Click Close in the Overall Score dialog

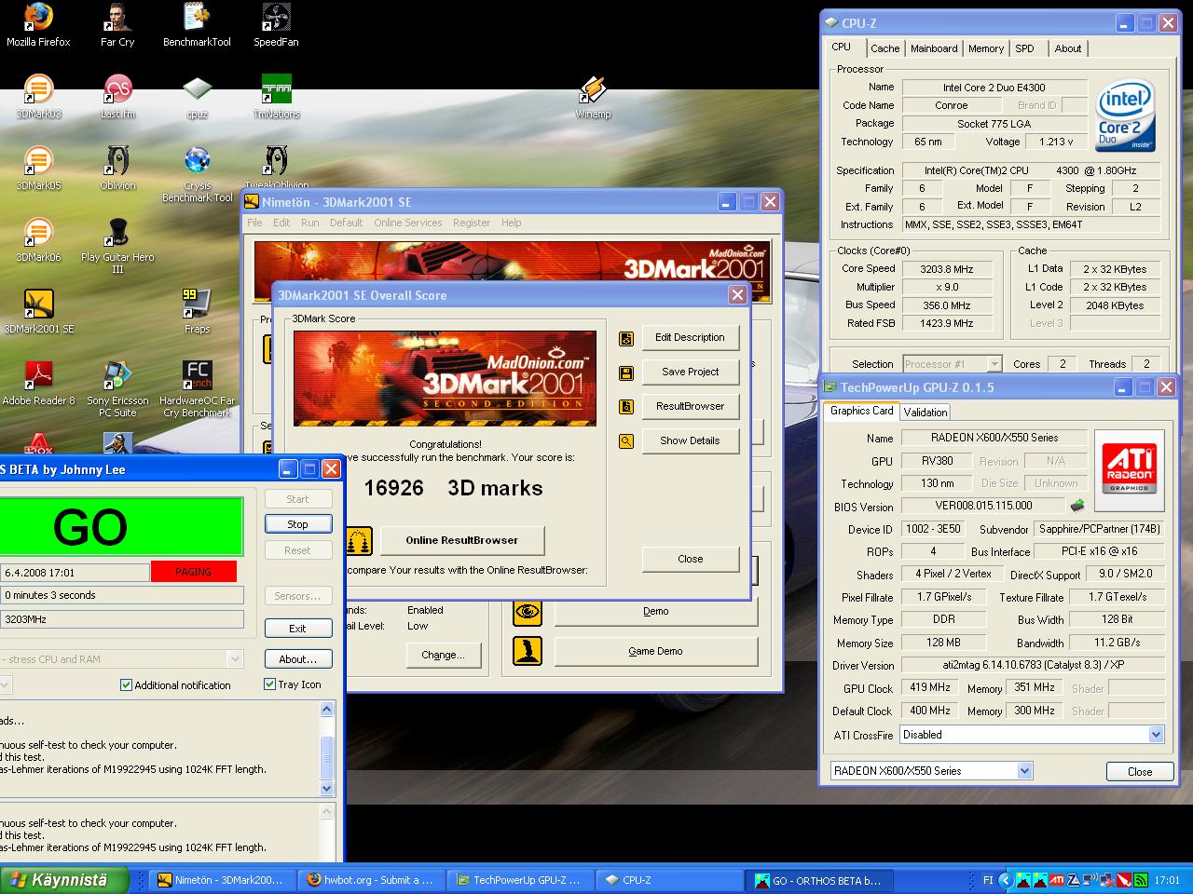[690, 559]
